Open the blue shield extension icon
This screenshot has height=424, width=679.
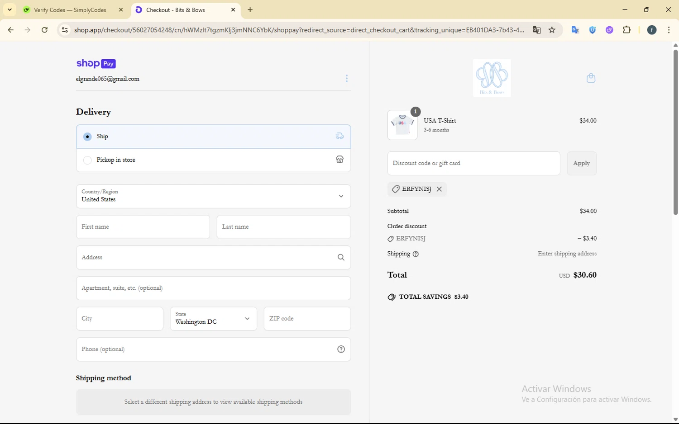[593, 30]
